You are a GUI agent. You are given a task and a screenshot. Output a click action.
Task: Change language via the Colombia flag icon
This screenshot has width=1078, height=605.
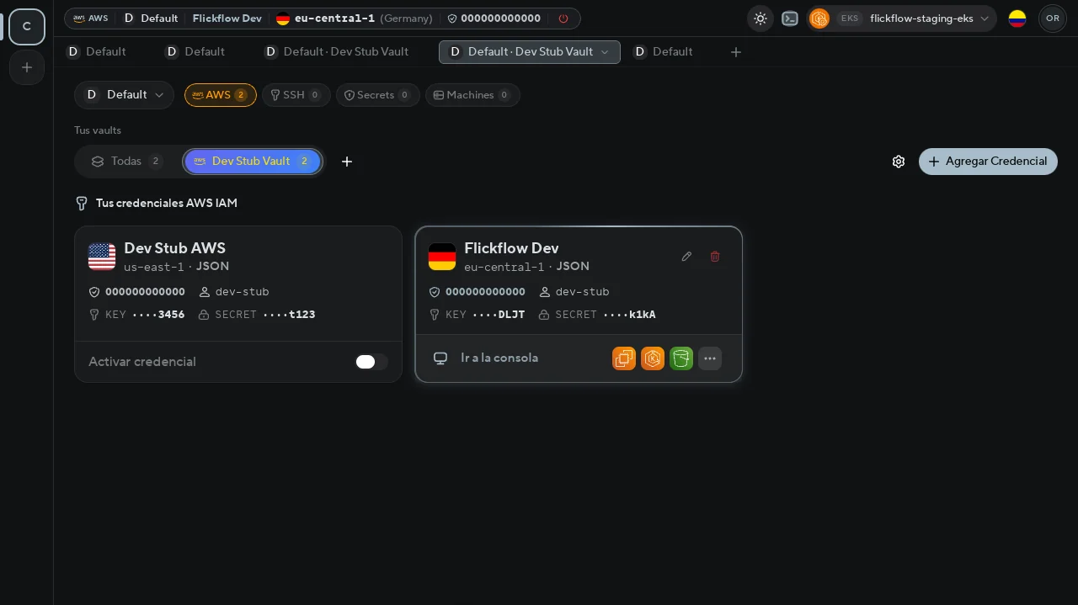1017,19
